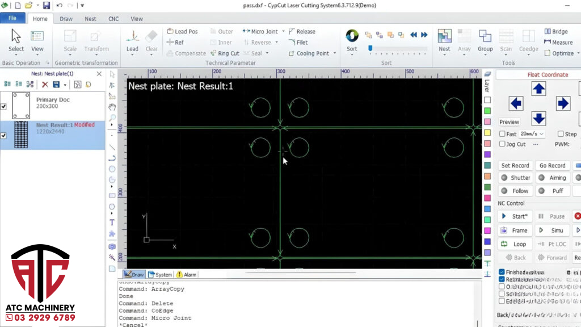Image resolution: width=581 pixels, height=327 pixels.
Task: Select the pink layer color swatch
Action: tap(487, 122)
